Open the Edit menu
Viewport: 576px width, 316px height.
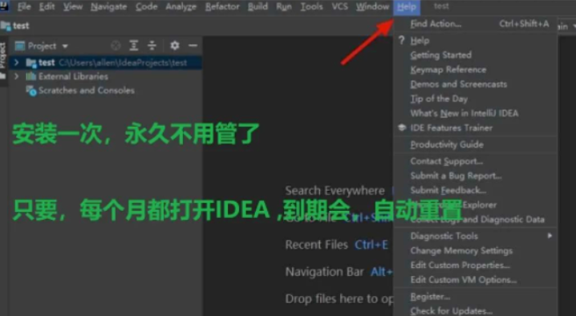[47, 6]
